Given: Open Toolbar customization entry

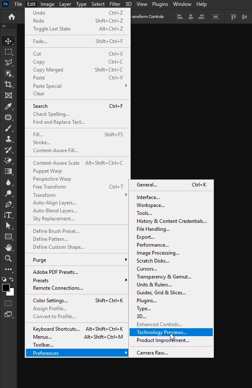Looking at the screenshot, I should [x=78, y=345].
